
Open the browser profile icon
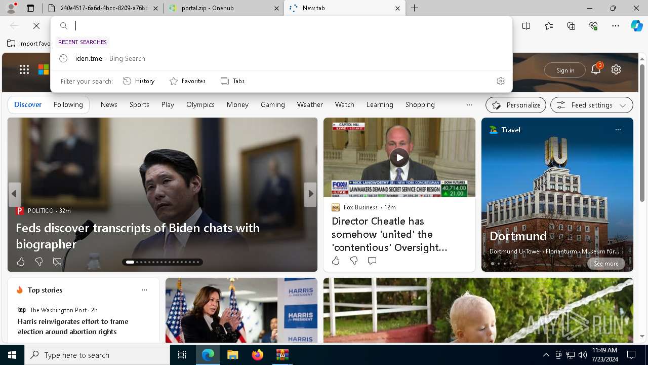click(11, 8)
